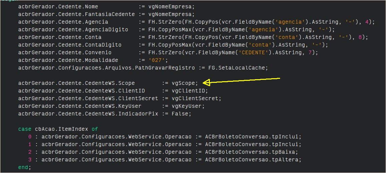Click the vgClientSecret variable
The width and height of the screenshot is (386, 173).
point(195,98)
